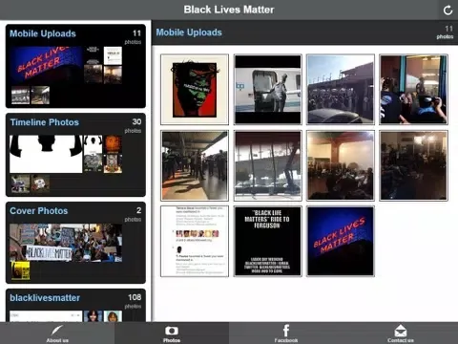Click the 30 photos count on Timeline Photos
The width and height of the screenshot is (458, 344).
coord(134,125)
